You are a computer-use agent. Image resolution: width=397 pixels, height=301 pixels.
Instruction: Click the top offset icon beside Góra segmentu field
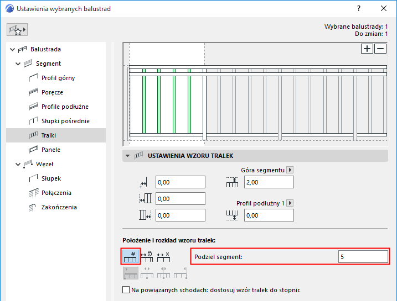pyautogui.click(x=232, y=182)
